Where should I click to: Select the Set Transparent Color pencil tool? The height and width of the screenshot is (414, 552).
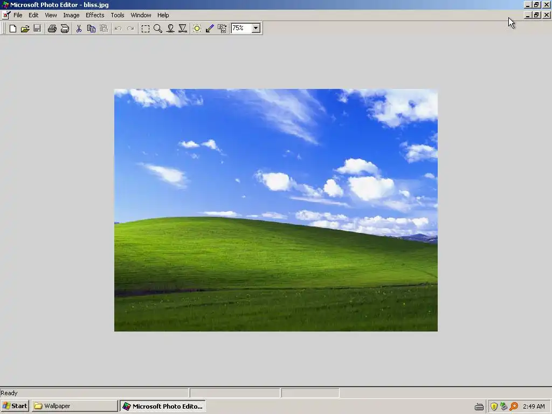210,29
